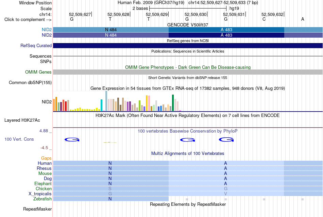Click the X_tropicalis species label

(40, 194)
